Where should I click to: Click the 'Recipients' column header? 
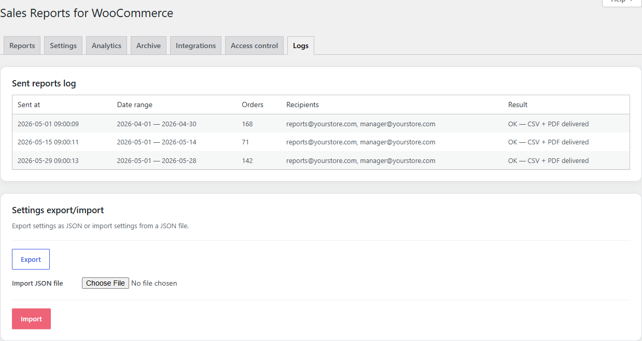pos(302,105)
